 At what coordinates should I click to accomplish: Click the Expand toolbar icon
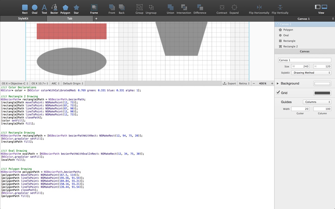tap(234, 9)
